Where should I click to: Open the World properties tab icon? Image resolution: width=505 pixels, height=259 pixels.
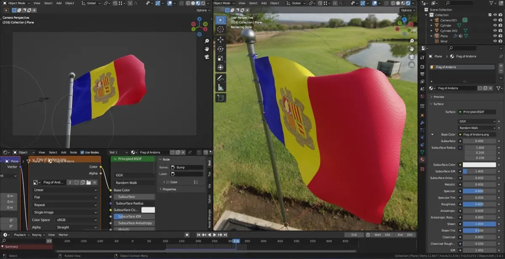[423, 96]
